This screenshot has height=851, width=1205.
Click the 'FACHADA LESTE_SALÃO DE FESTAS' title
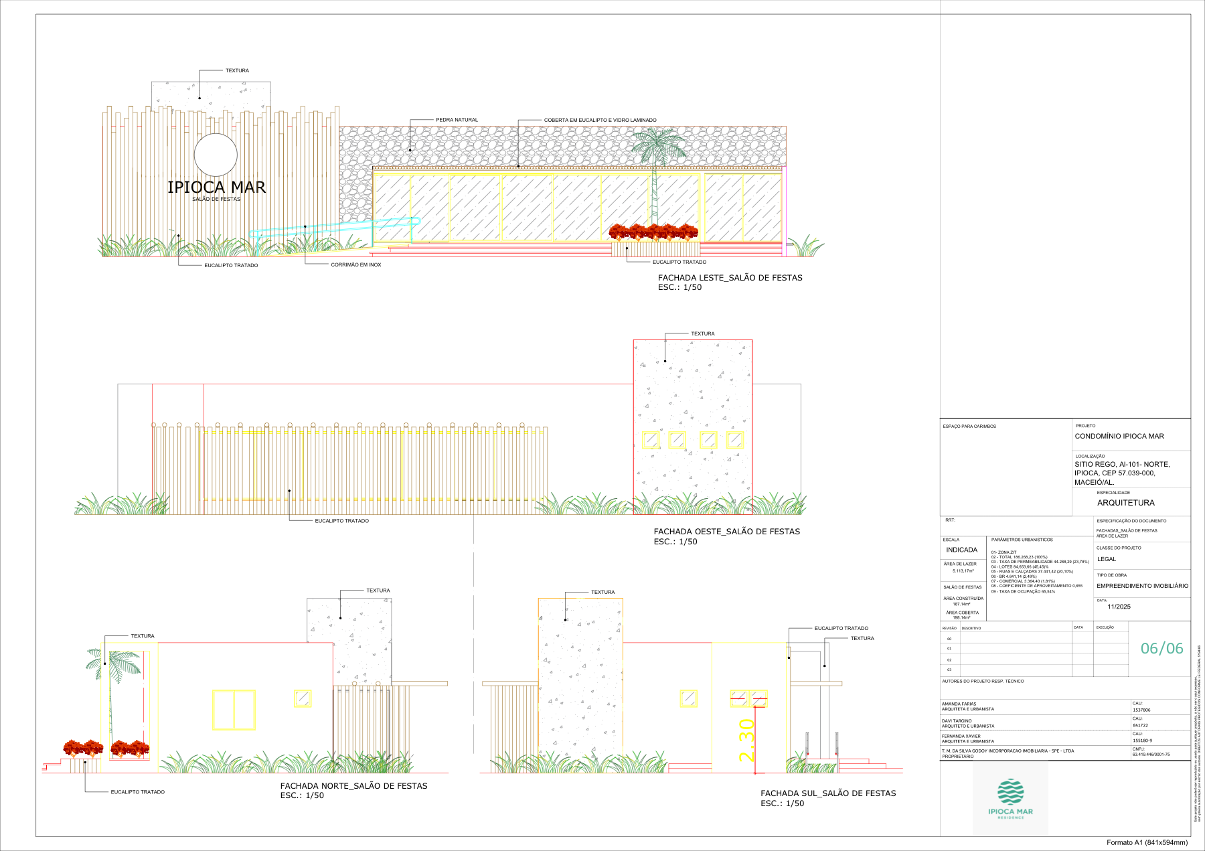point(730,278)
